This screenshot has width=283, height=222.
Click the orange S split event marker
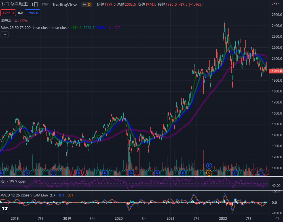(209, 173)
